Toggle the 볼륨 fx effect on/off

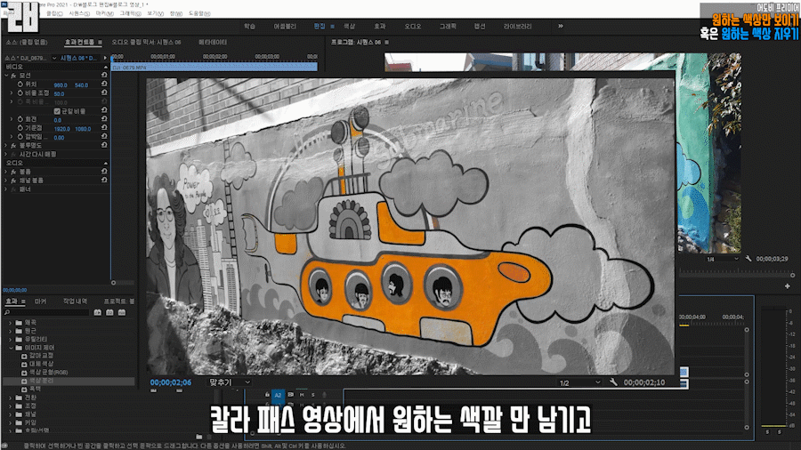click(x=13, y=172)
